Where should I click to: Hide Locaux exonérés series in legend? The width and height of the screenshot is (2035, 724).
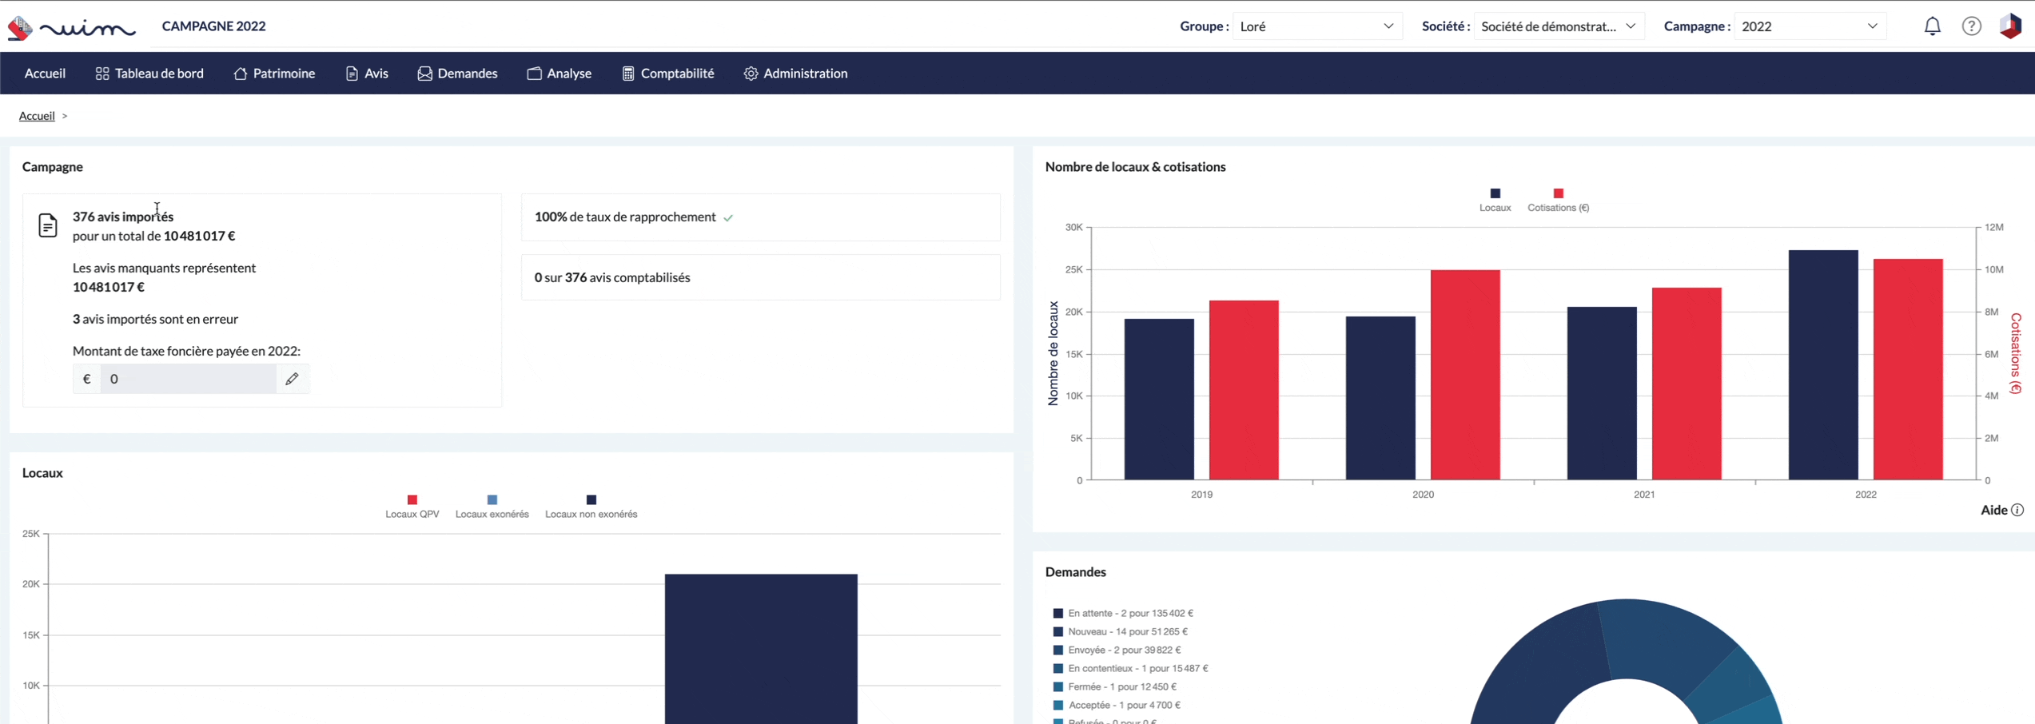[x=492, y=507]
